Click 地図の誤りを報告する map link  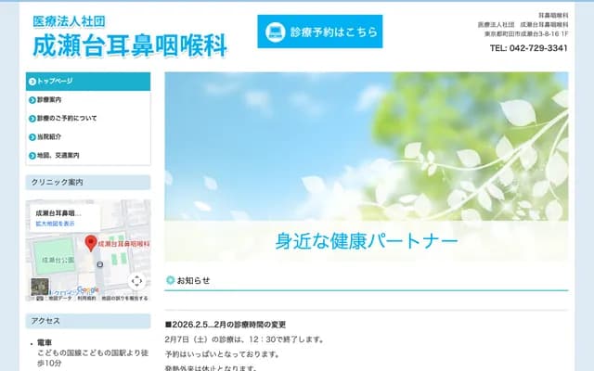point(123,299)
